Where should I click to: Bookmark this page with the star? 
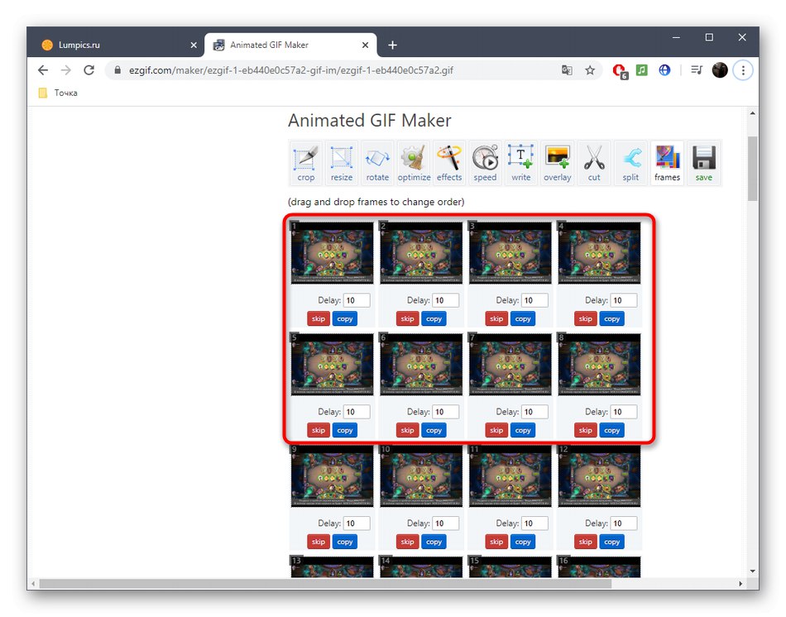click(590, 70)
